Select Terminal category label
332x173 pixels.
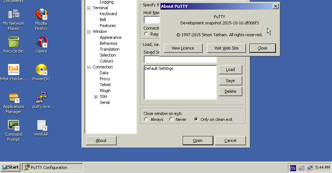[100, 8]
